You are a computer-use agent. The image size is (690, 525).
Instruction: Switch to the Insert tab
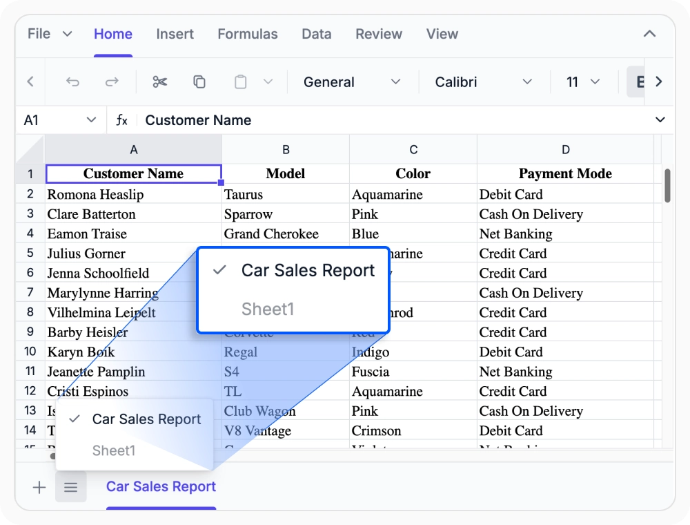[175, 34]
